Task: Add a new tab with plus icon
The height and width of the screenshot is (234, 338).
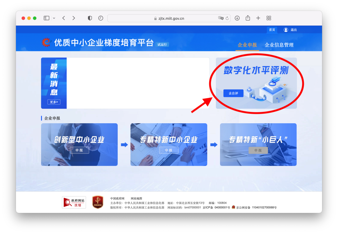Action: (258, 18)
